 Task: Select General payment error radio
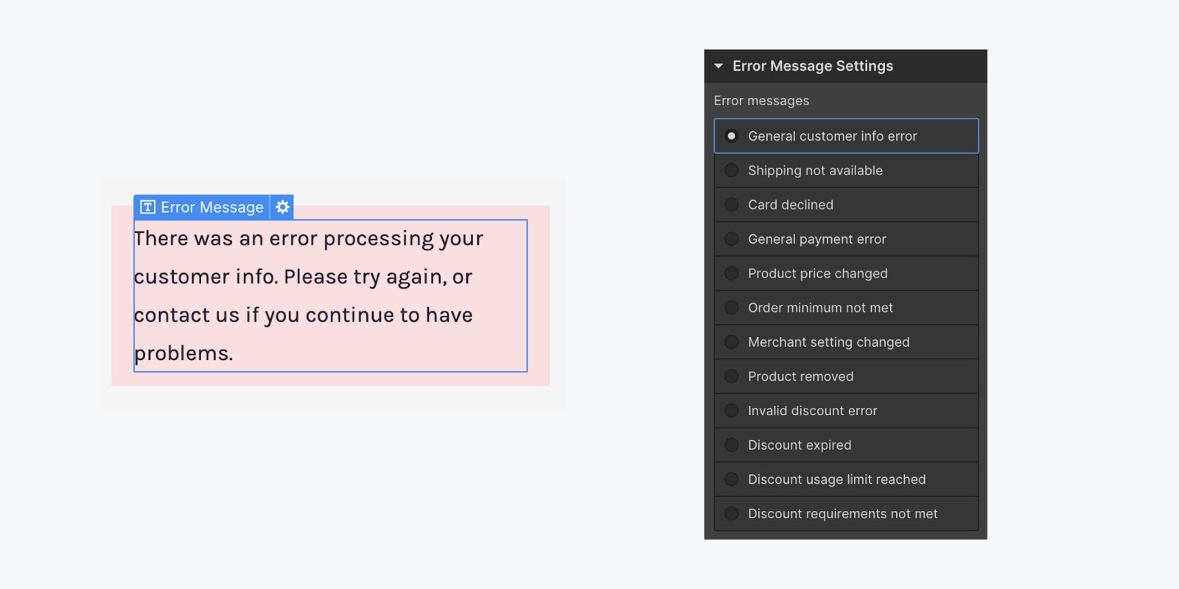coord(731,239)
